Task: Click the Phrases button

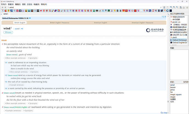Action: 8,32
